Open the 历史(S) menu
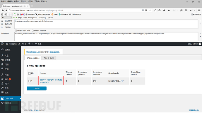202x113 pixels. click(23, 1)
